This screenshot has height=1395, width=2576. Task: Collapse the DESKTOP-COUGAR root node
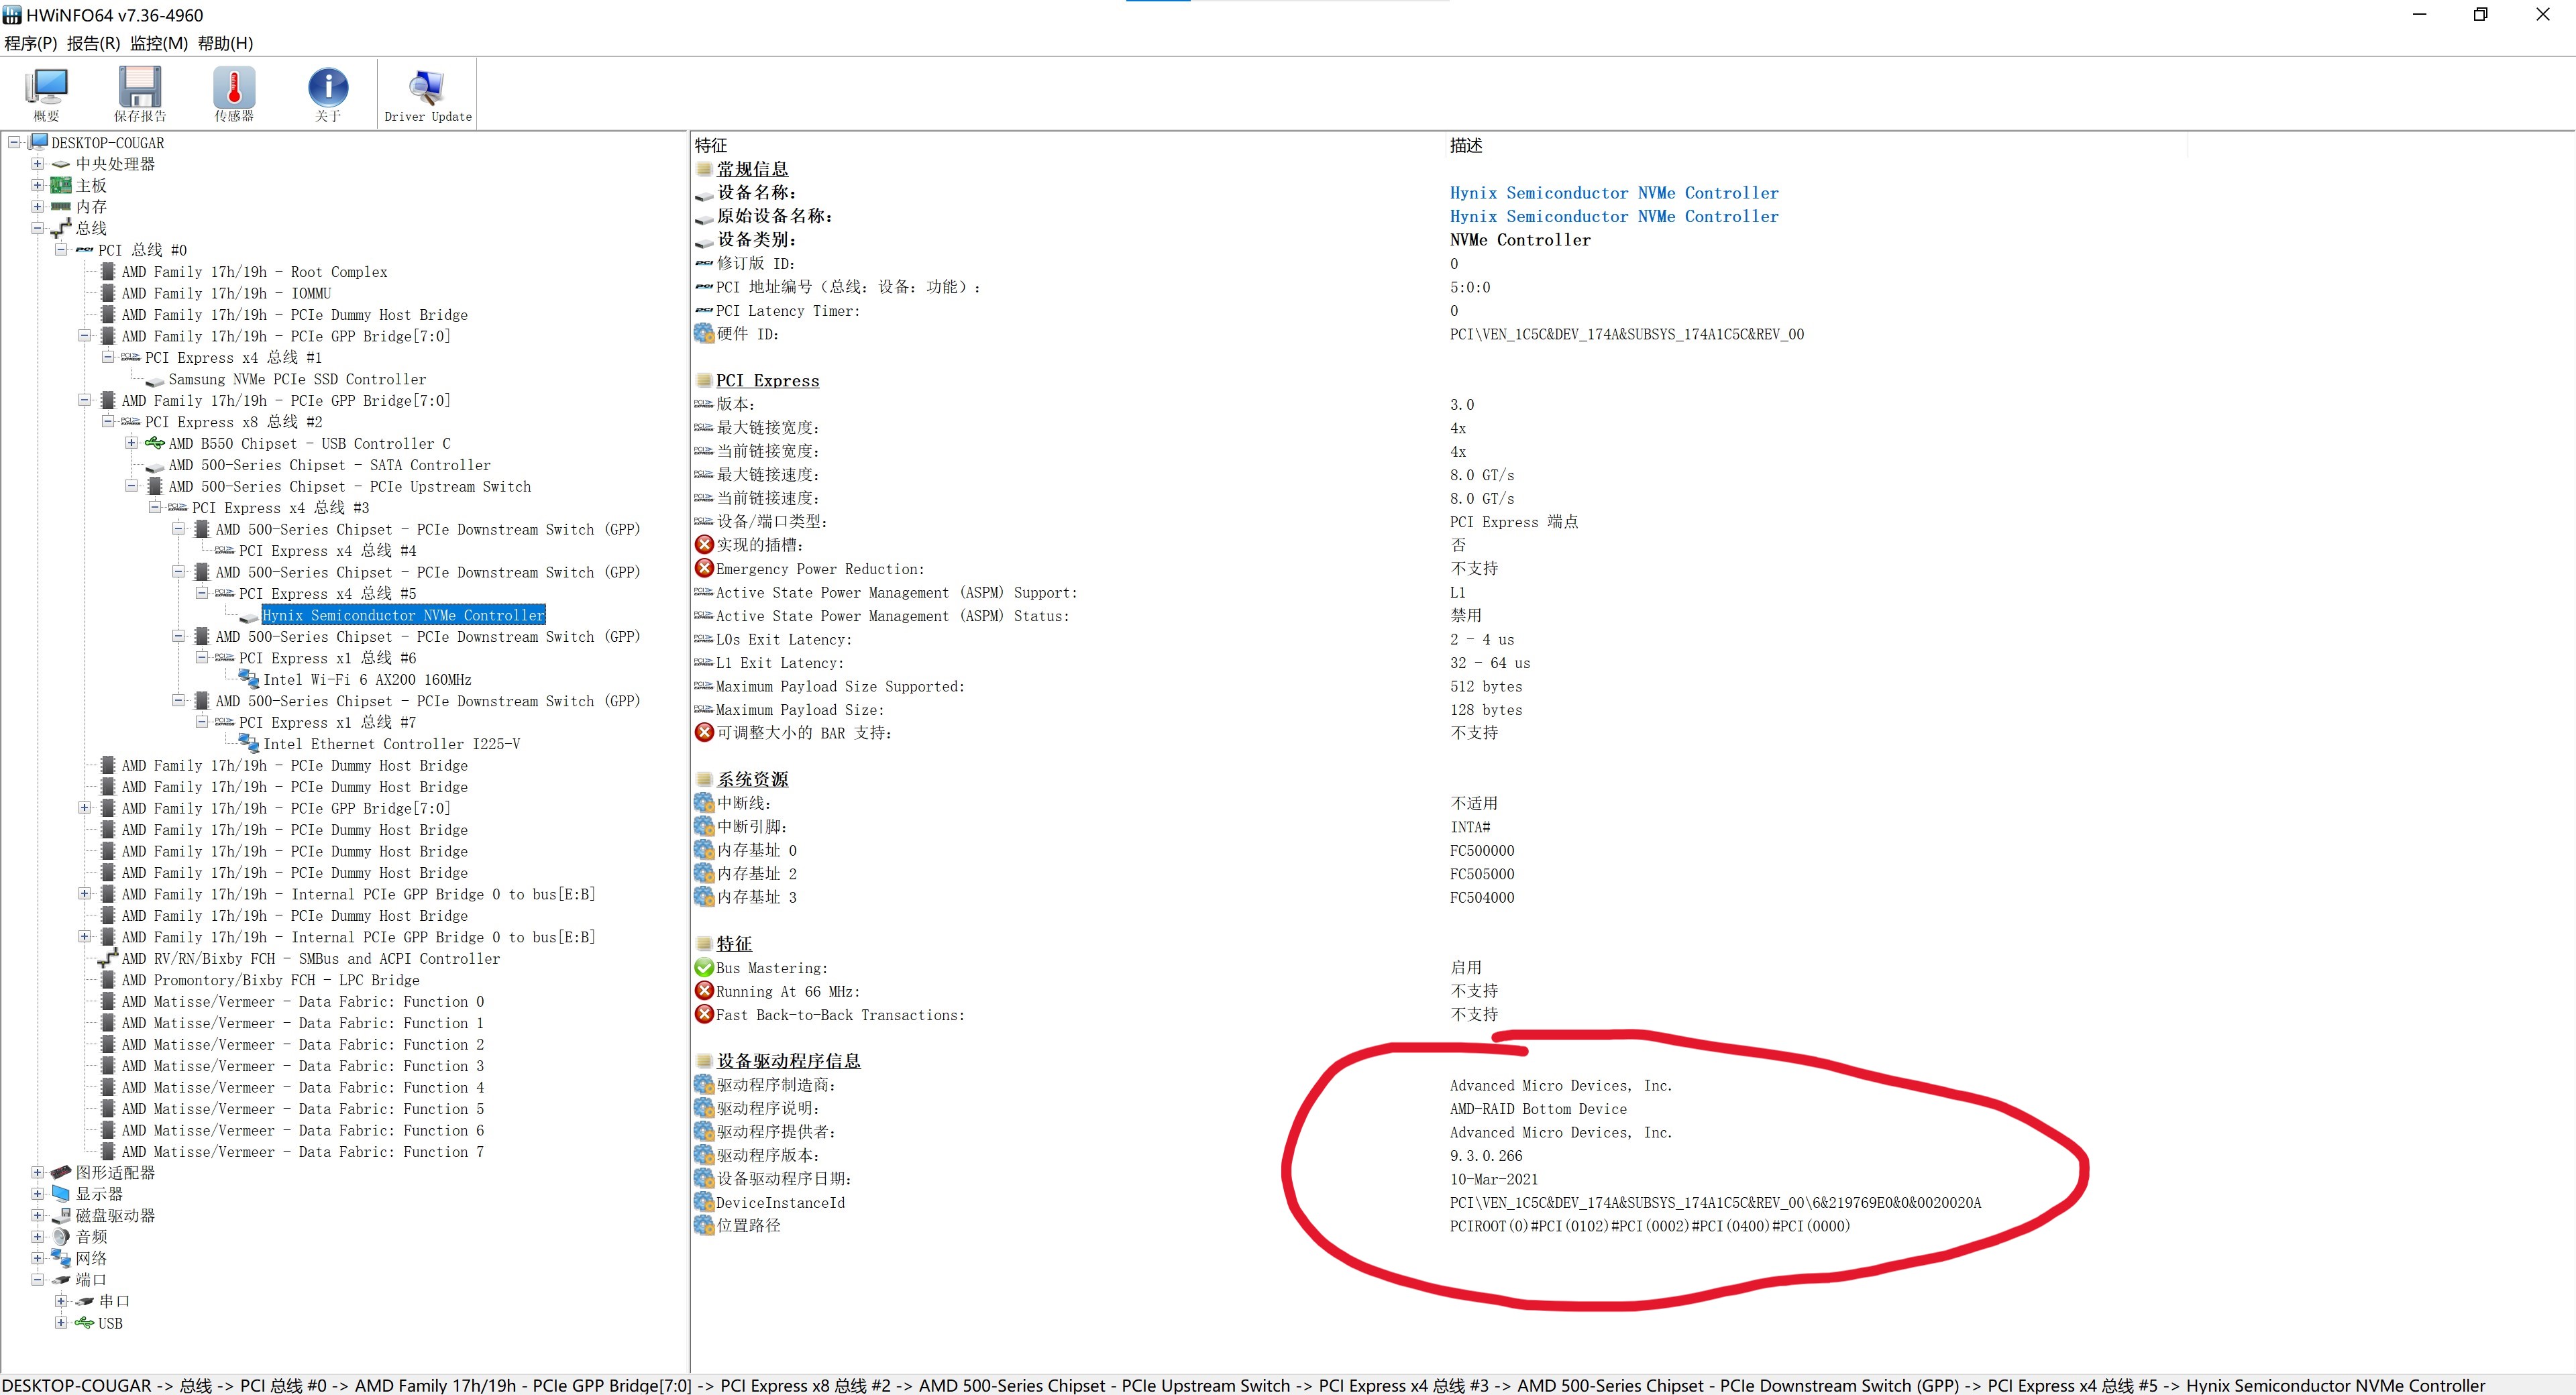click(14, 142)
